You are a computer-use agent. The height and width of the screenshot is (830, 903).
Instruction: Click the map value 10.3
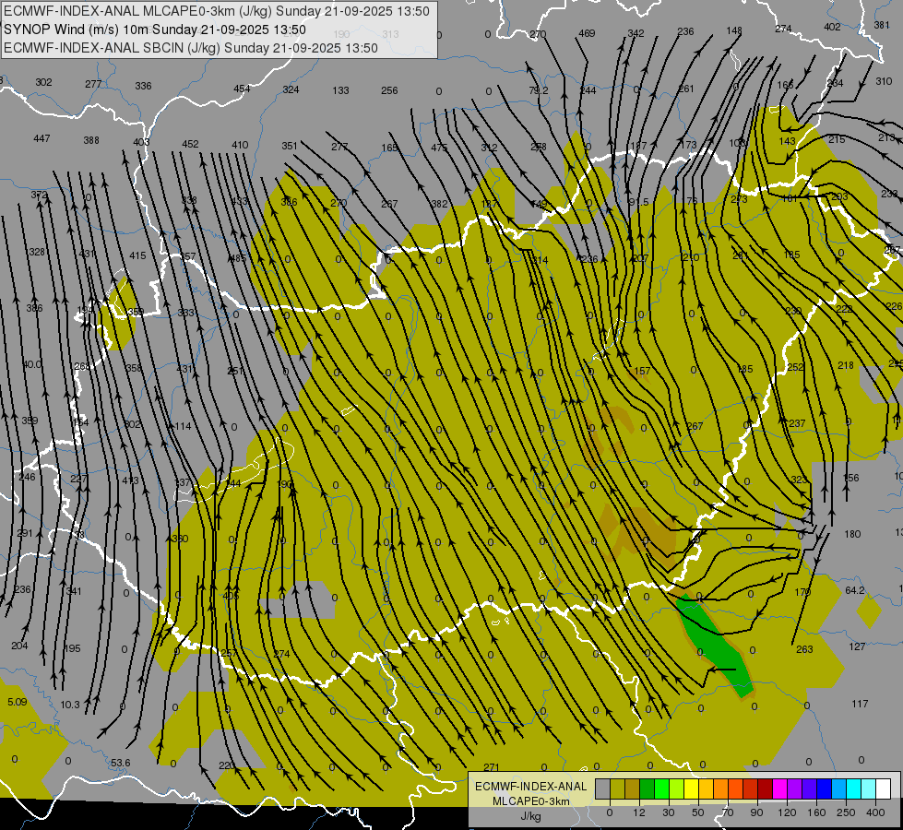(70, 705)
